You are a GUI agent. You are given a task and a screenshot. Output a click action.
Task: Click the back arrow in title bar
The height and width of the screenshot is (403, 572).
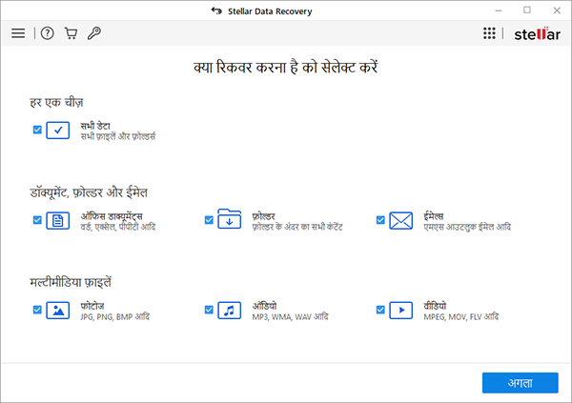point(216,10)
